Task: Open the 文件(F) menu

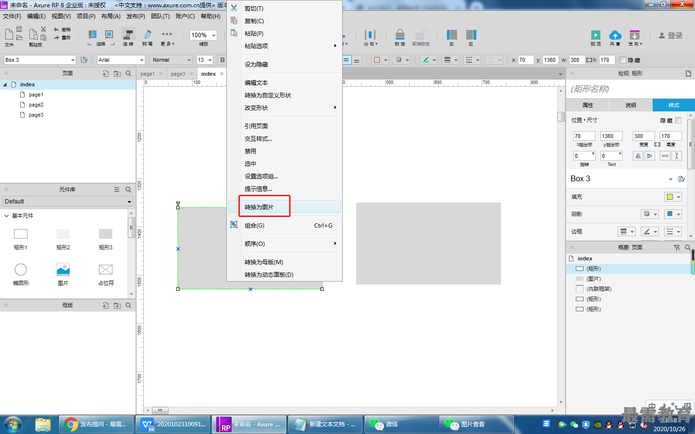Action: [12, 16]
